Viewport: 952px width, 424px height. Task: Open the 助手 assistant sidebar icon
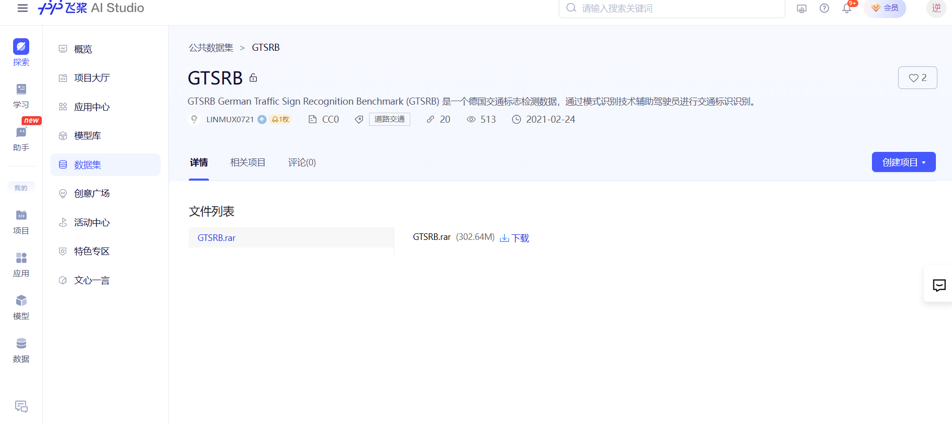tap(21, 139)
